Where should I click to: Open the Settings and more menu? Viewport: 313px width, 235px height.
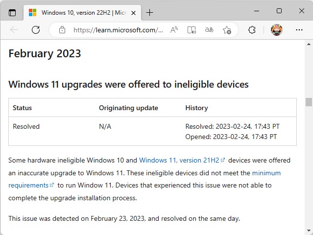299,30
